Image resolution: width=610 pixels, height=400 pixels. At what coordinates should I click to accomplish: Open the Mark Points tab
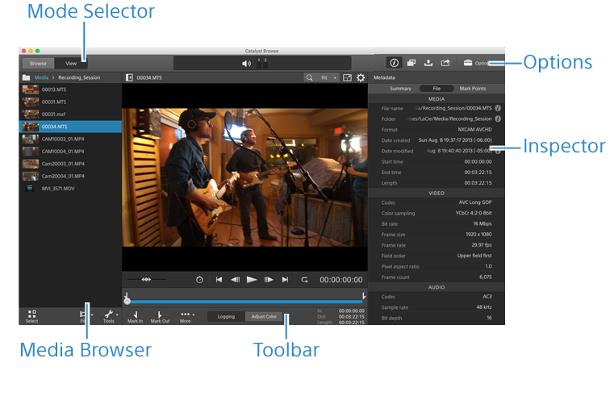tap(472, 88)
